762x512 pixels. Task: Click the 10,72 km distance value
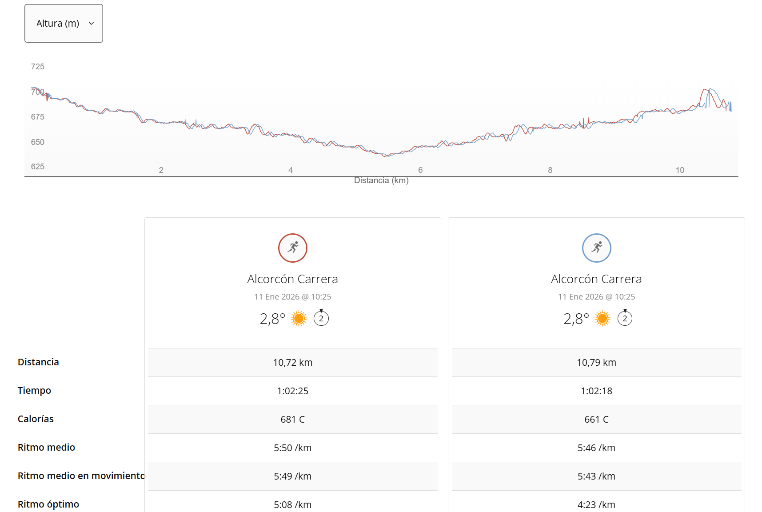point(292,363)
